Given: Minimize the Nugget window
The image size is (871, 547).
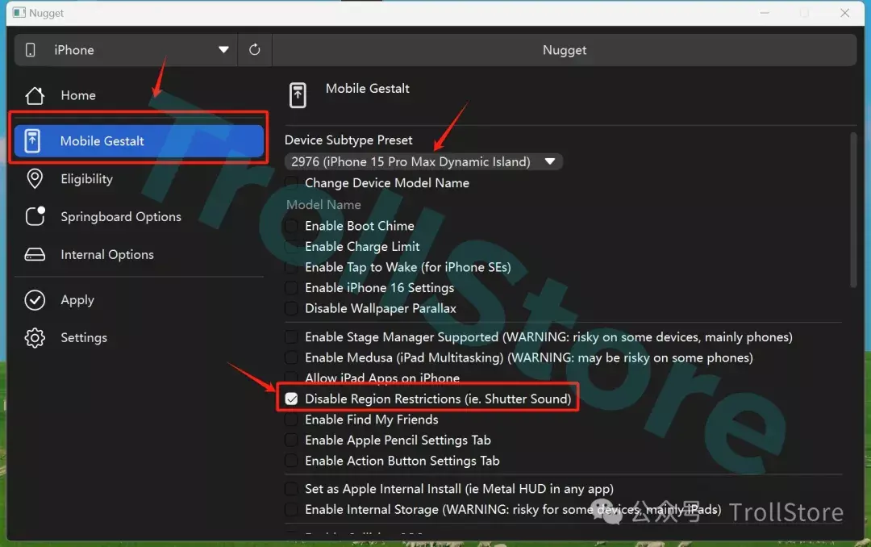Looking at the screenshot, I should pos(765,13).
